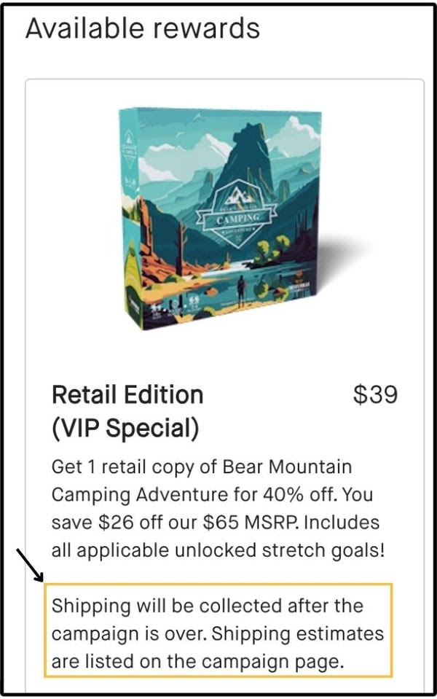The height and width of the screenshot is (699, 437).
Task: Click the 'Shipping will be collected' line
Action: (x=207, y=606)
